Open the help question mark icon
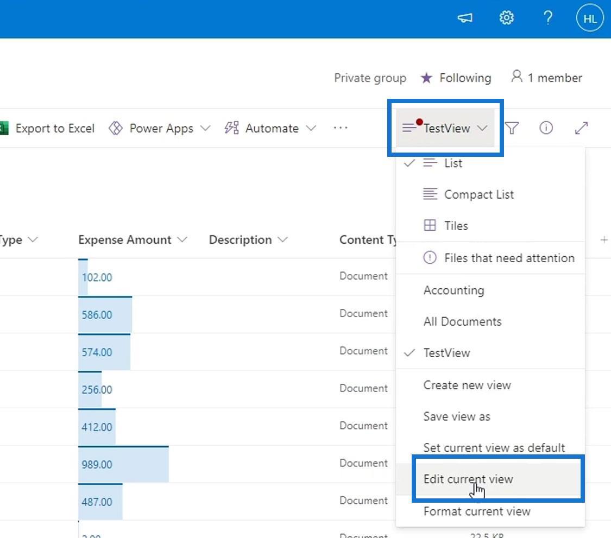 (x=548, y=18)
